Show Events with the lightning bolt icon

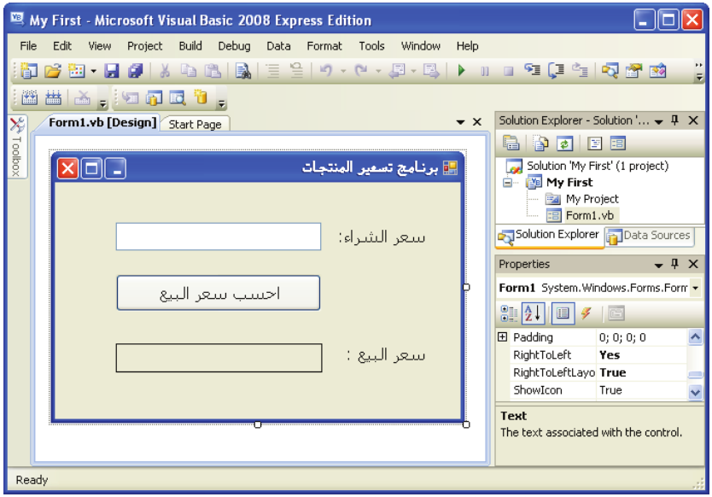click(587, 313)
